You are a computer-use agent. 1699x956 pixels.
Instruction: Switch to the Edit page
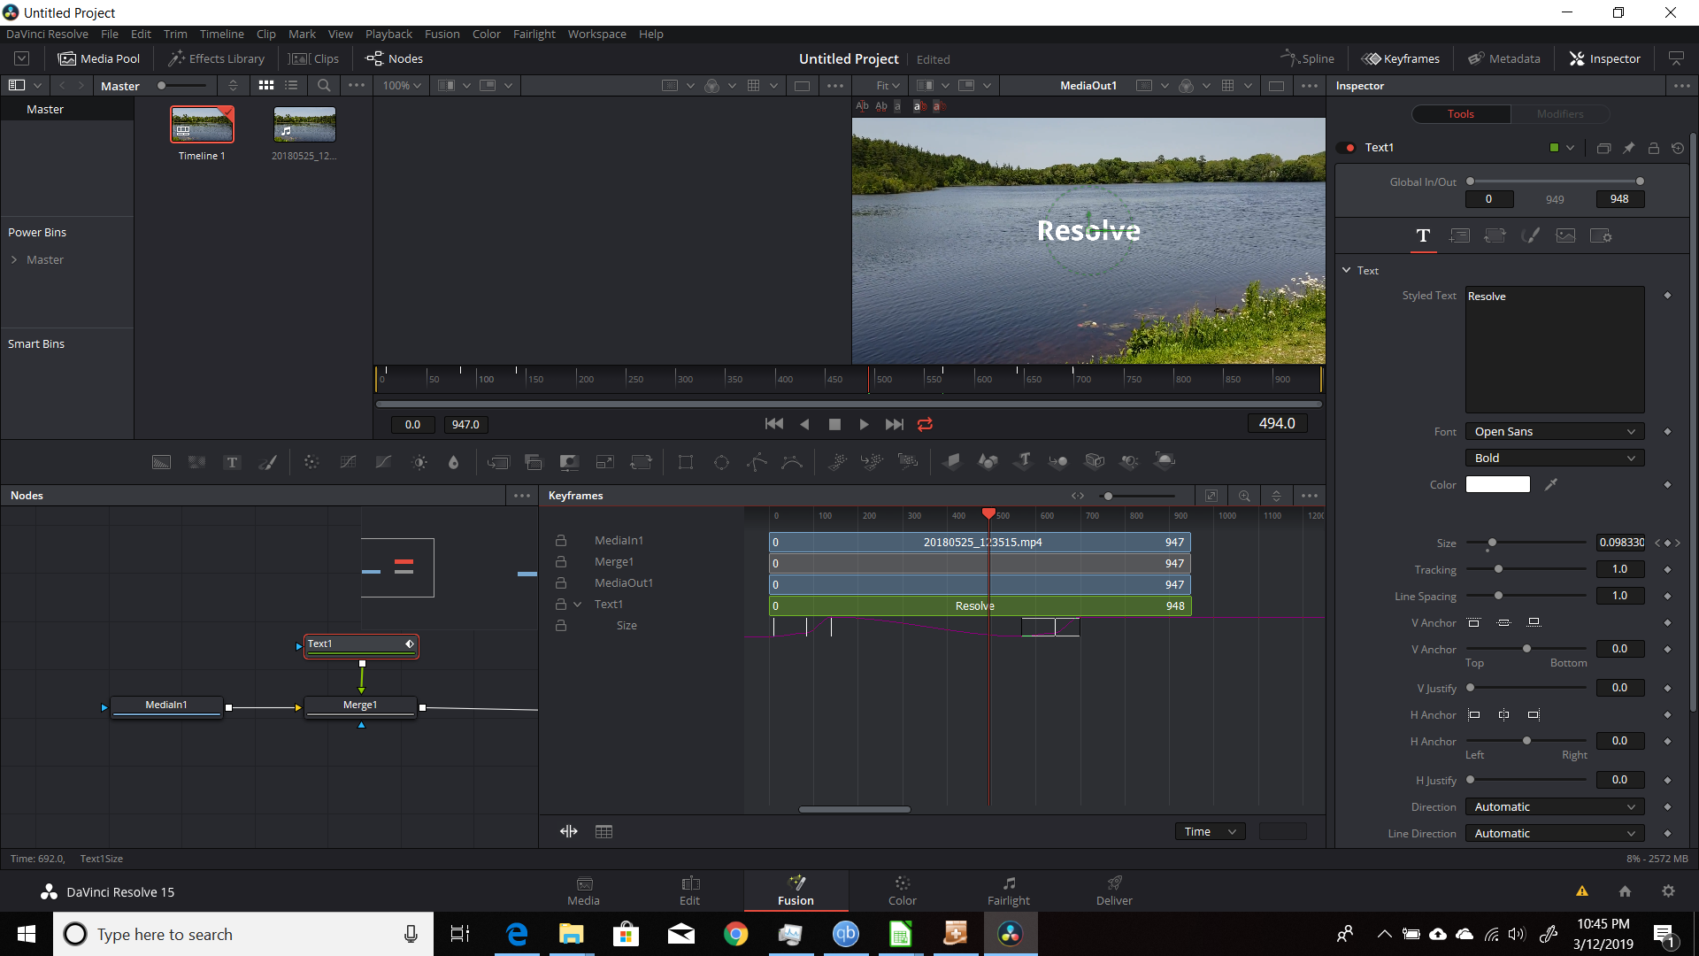pos(689,890)
